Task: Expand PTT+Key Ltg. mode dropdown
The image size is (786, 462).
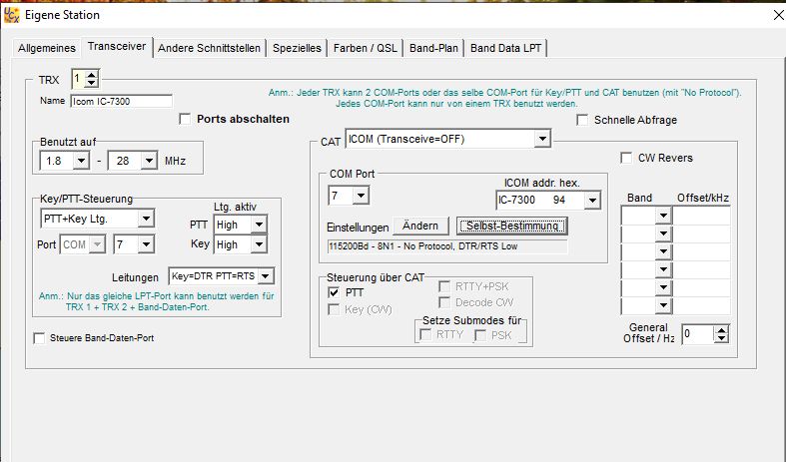Action: pyautogui.click(x=146, y=219)
